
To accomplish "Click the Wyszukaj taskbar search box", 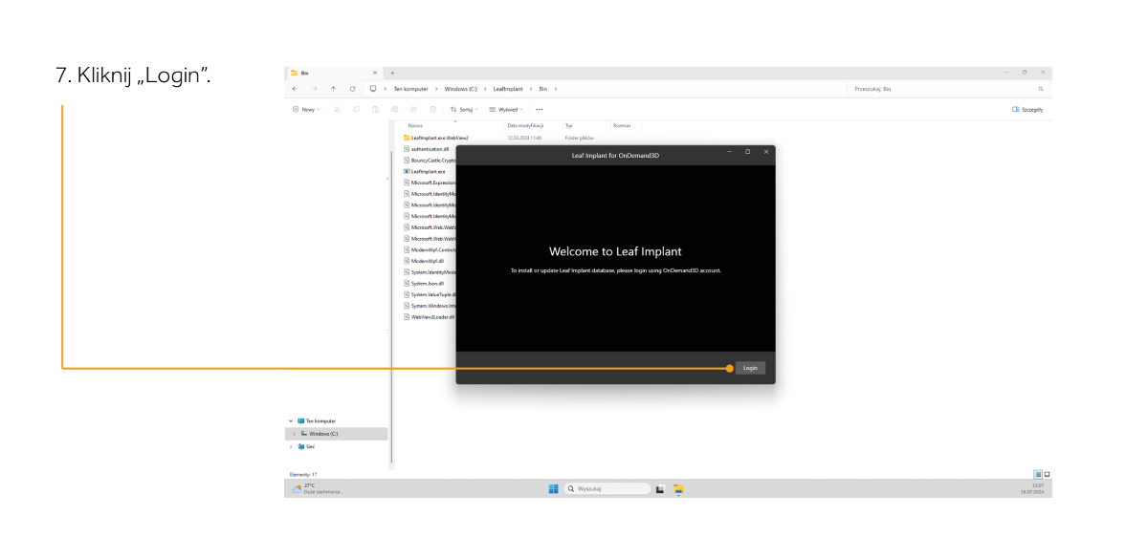I will click(x=607, y=488).
